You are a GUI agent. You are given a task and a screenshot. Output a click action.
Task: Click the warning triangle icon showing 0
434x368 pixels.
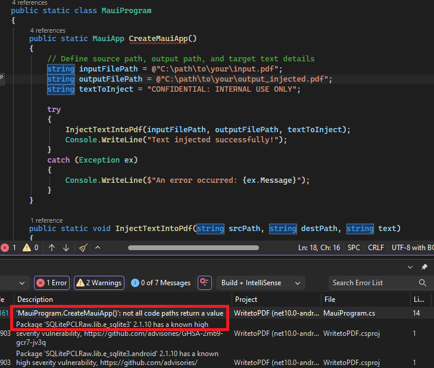(x=27, y=248)
